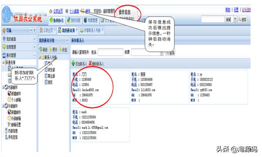Select the contact card named 刀刀

point(100,87)
